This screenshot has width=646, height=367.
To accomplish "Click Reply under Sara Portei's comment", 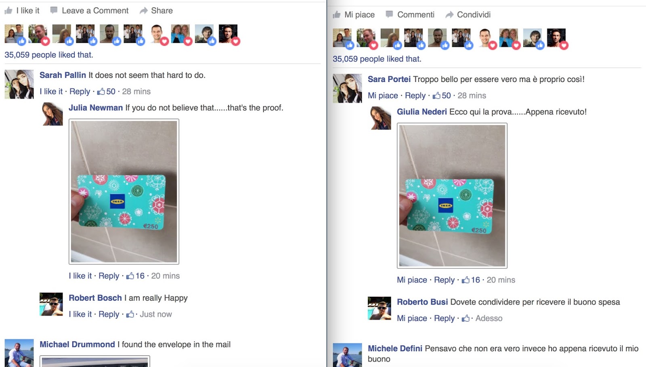I will tap(415, 96).
